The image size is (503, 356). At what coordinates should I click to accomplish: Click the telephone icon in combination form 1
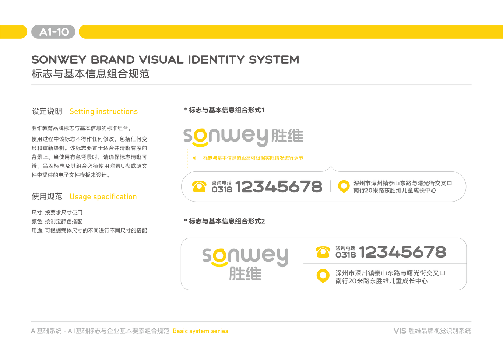tap(199, 186)
